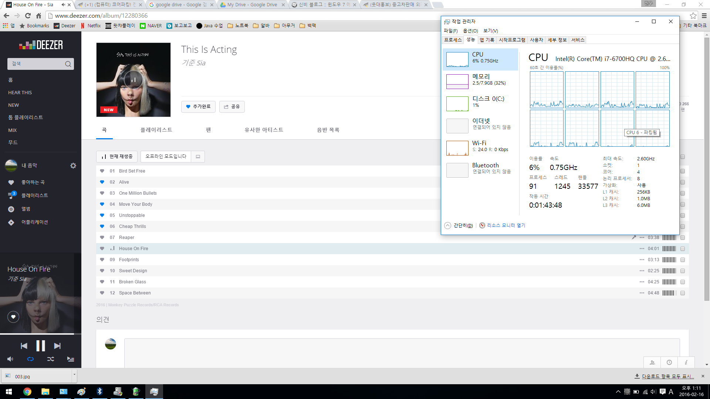Screen dimensions: 710x399
Task: Click the heart on now-playing artwork
Action: (13, 317)
